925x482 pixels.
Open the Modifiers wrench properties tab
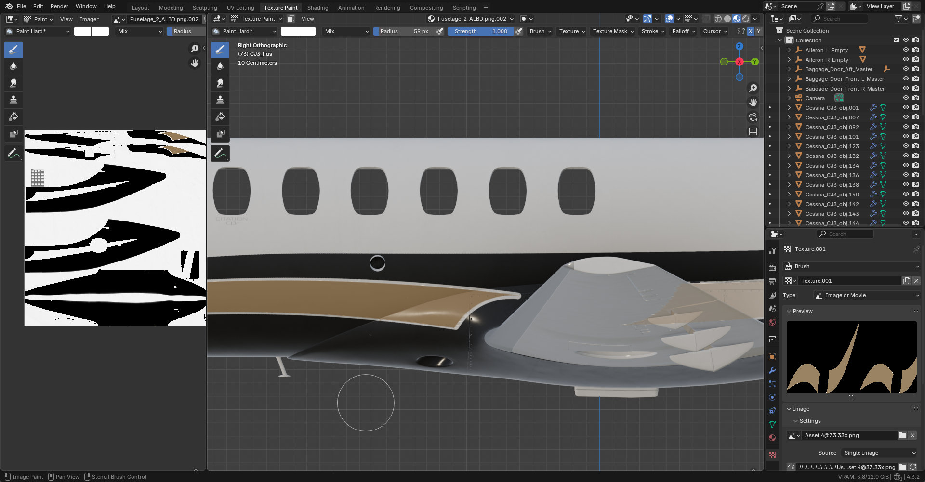pyautogui.click(x=772, y=370)
